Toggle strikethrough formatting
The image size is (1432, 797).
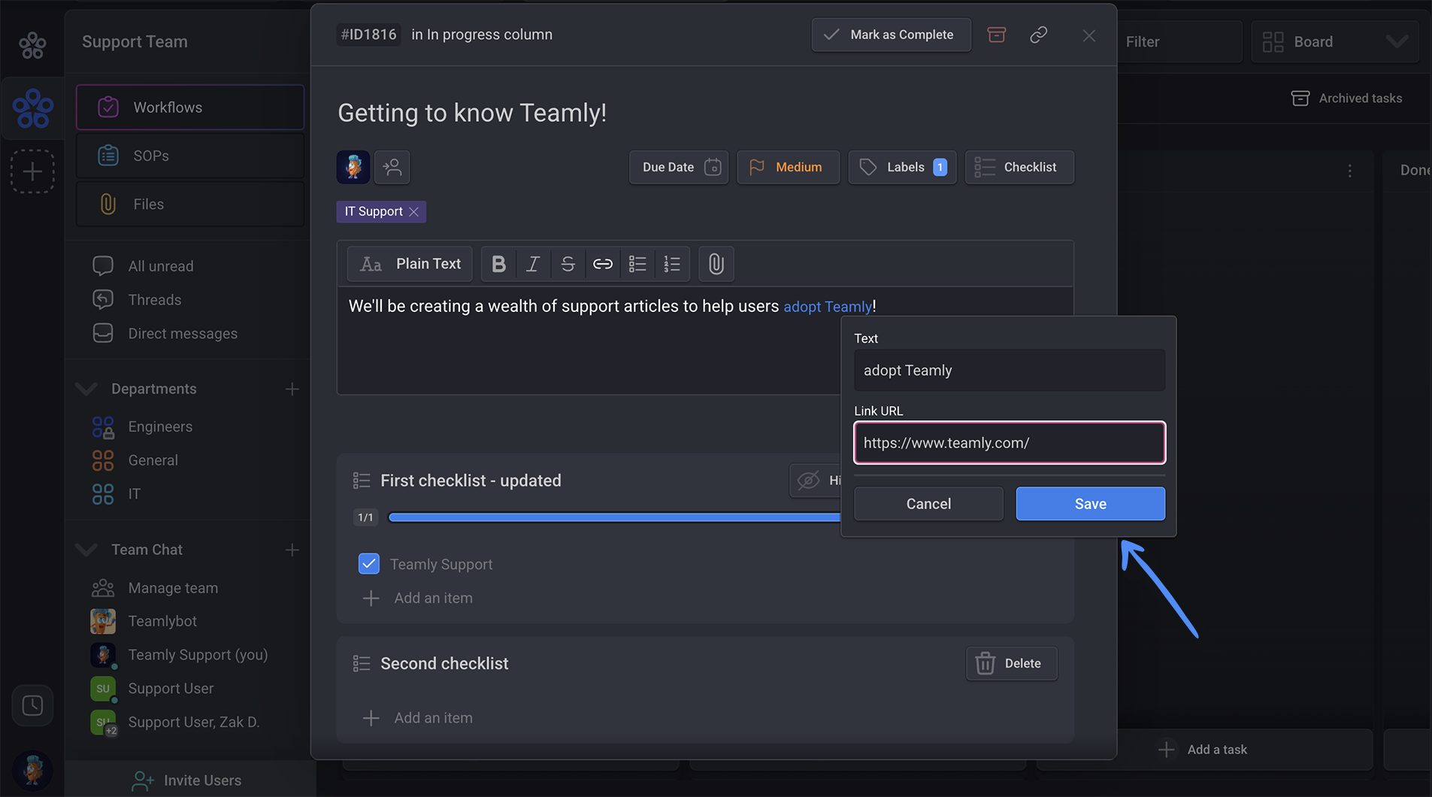(568, 264)
